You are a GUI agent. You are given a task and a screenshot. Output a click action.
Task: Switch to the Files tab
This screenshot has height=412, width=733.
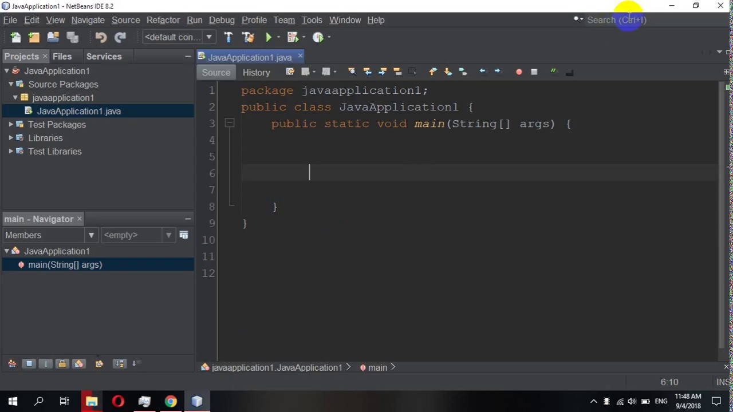tap(62, 57)
